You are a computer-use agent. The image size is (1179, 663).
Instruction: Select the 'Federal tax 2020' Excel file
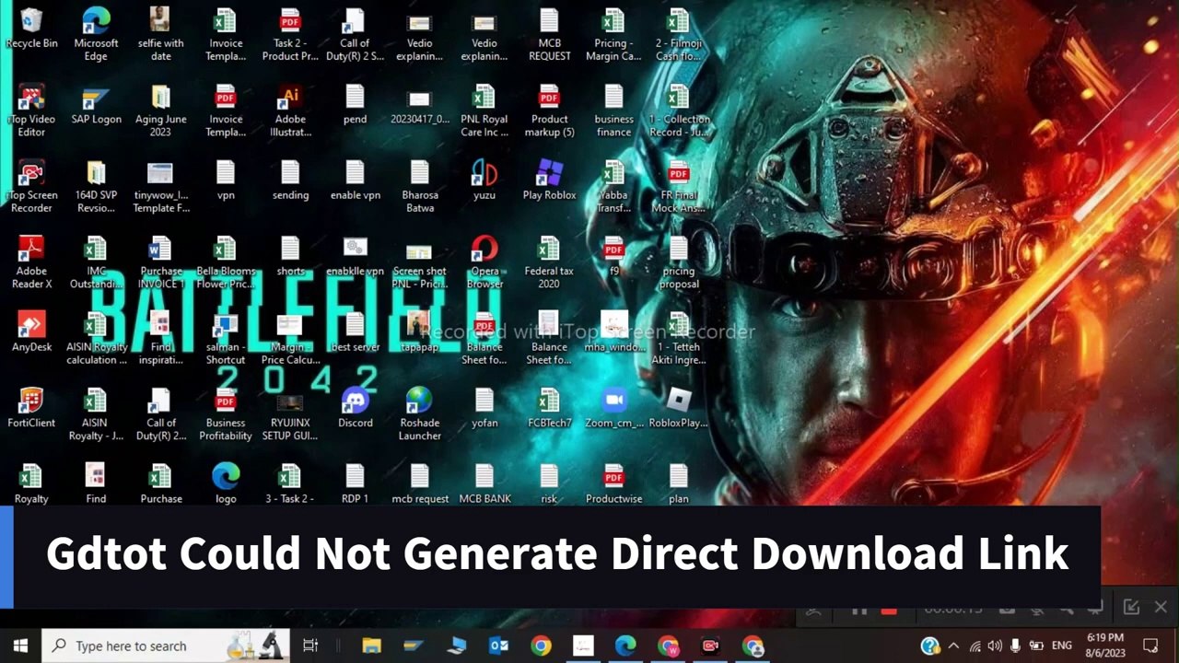549,262
